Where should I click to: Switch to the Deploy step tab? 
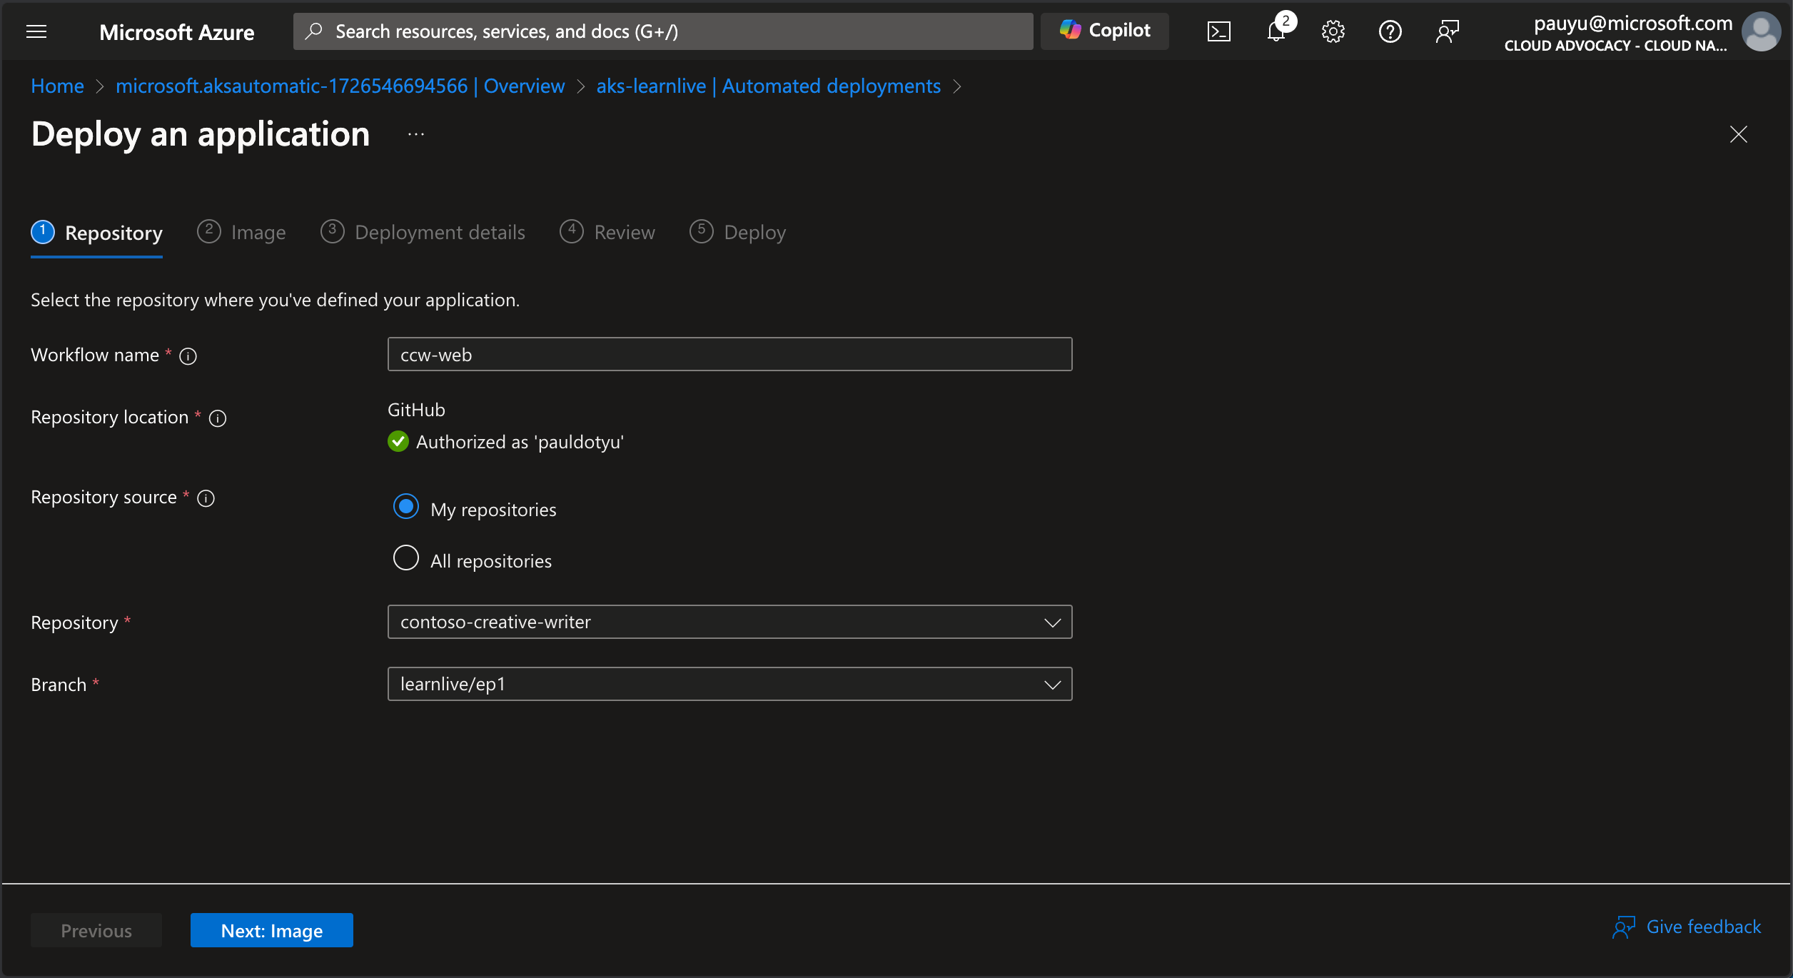pyautogui.click(x=737, y=233)
